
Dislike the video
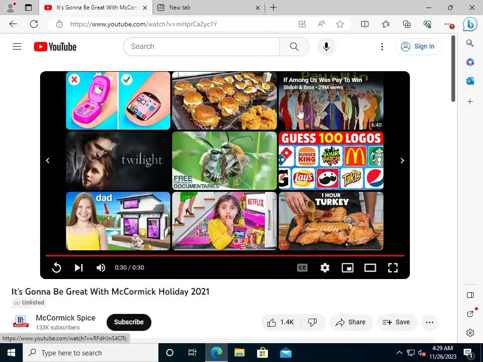[312, 322]
